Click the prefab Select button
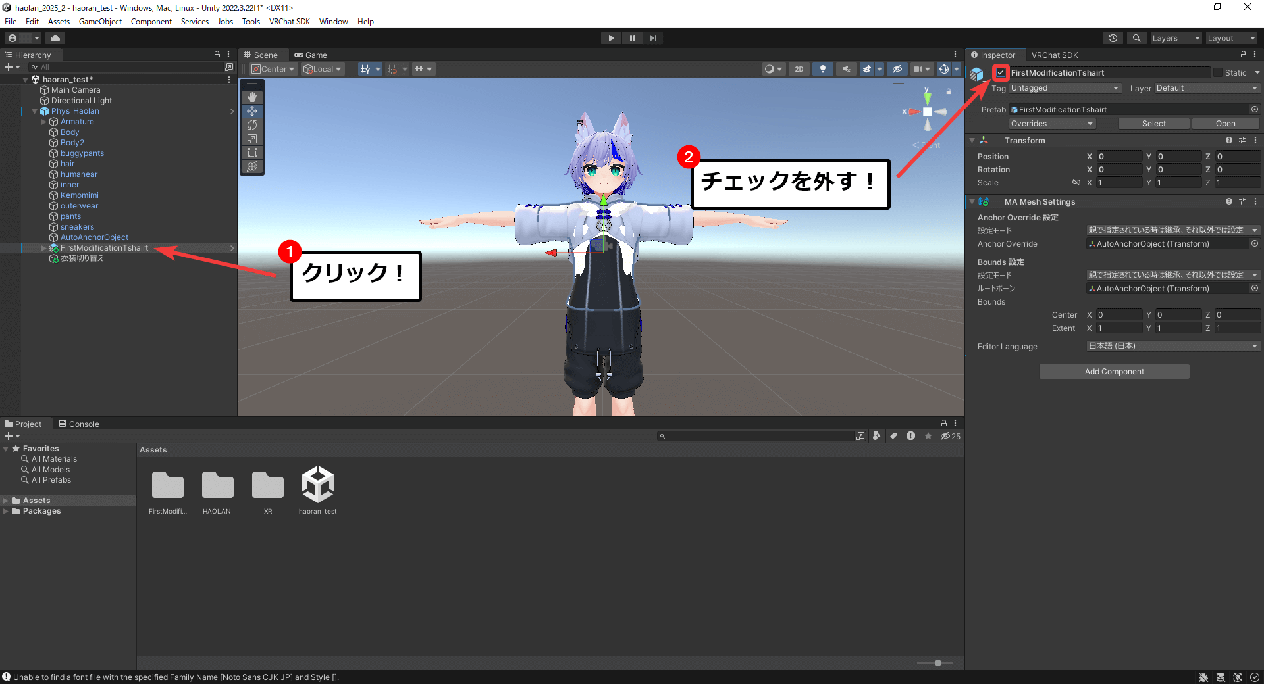The width and height of the screenshot is (1264, 684). pos(1153,124)
